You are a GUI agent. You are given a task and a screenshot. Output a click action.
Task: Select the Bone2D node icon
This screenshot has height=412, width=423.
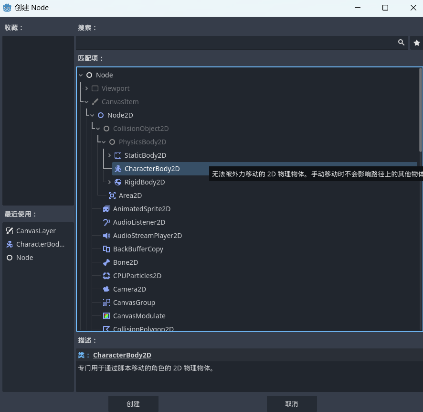click(x=106, y=262)
